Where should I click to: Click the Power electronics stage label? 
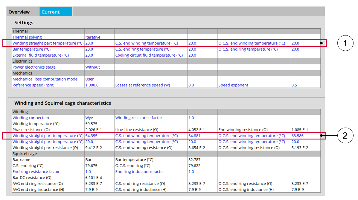pyautogui.click(x=34, y=67)
